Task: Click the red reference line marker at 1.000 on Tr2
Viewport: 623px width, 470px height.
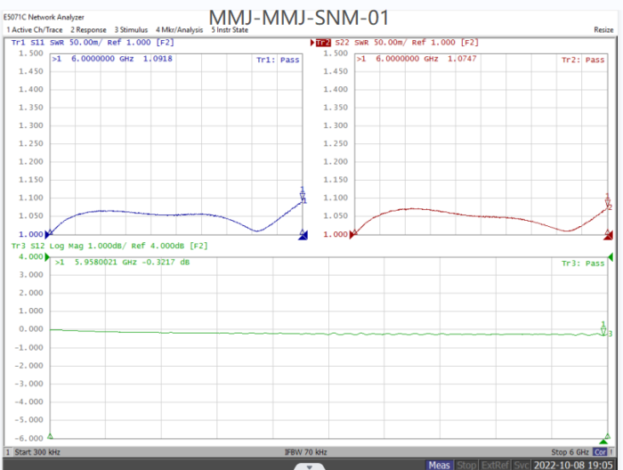Action: click(352, 235)
